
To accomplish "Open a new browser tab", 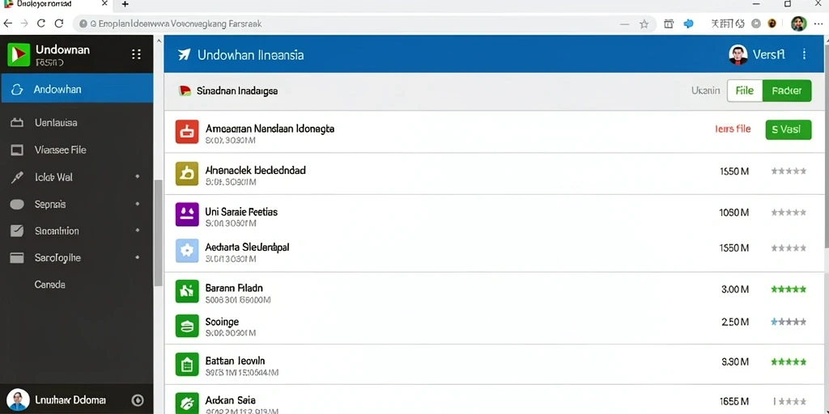I will (x=125, y=4).
